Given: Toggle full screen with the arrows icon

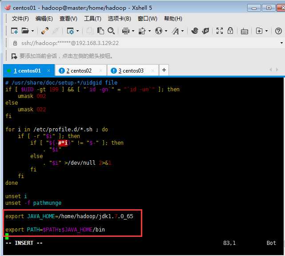Looking at the screenshot, I should pyautogui.click(x=220, y=31).
